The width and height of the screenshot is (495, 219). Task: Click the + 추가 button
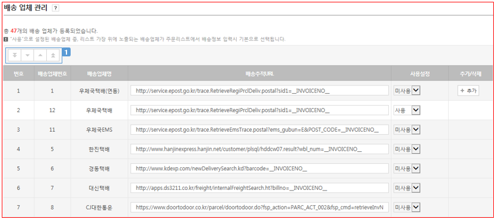pos(468,91)
